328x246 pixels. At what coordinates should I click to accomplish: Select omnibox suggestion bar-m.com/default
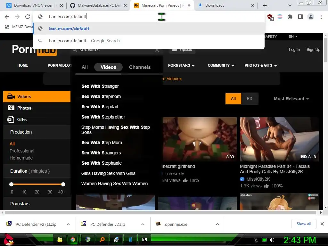[x=149, y=29]
